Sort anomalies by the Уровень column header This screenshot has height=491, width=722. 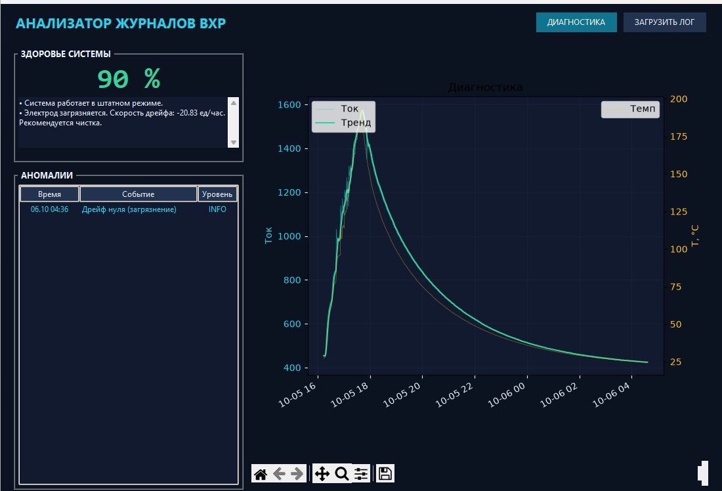pos(217,194)
